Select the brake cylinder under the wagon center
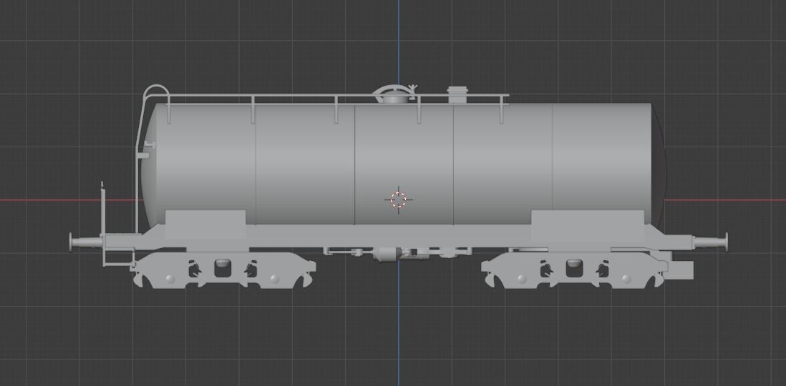Viewport: 786px width, 386px height. [387, 254]
